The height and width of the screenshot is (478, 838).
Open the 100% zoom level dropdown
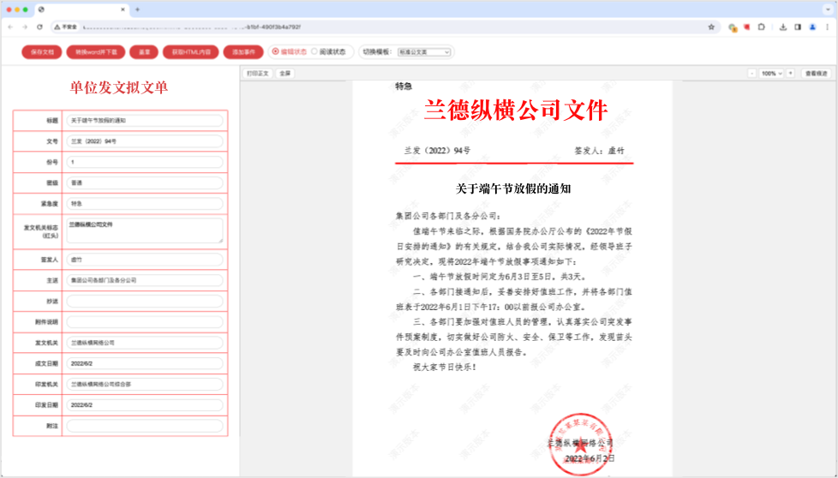pos(771,74)
